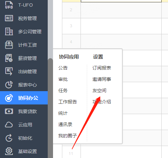This screenshot has width=168, height=158.
Task: Open the 薪资管理 payroll icon
Action: tap(9, 58)
